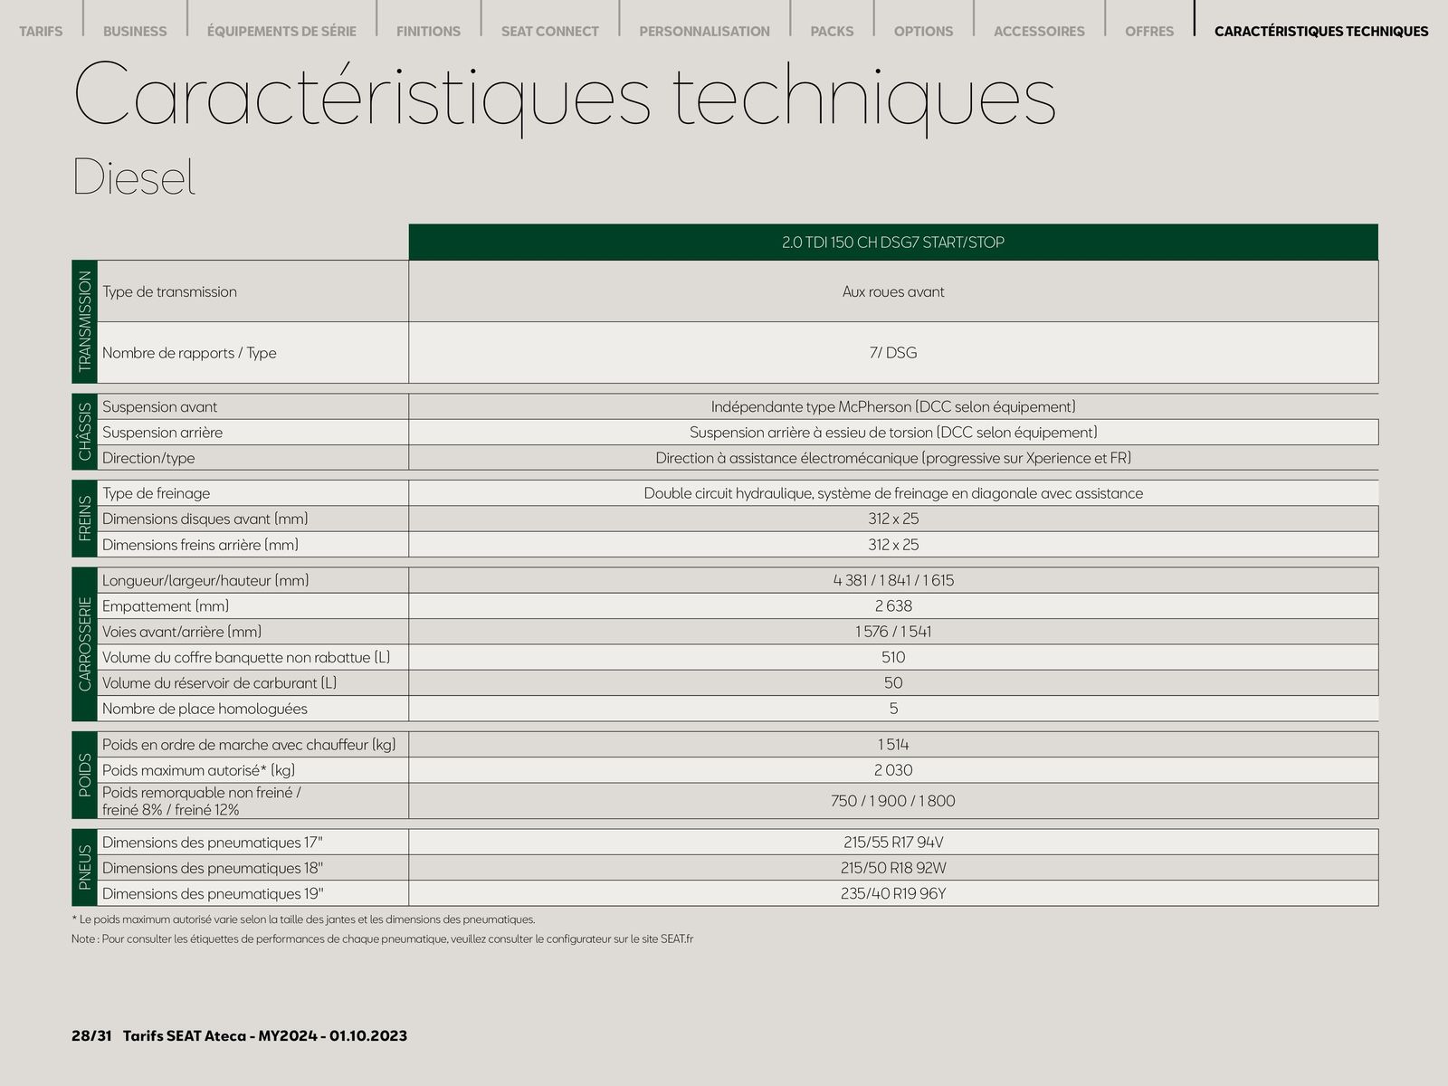
Task: Go to the OFFRES tab
Action: click(x=1149, y=31)
